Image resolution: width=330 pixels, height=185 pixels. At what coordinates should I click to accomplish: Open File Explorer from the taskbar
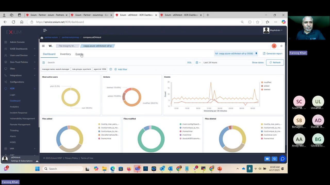pos(104,169)
